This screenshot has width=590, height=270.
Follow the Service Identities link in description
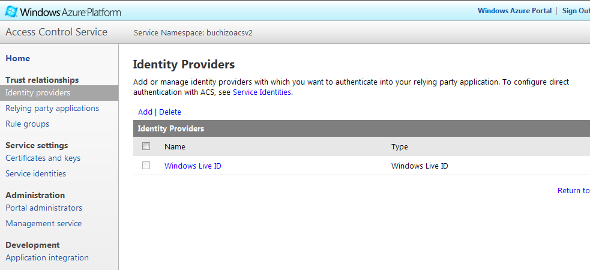point(262,92)
